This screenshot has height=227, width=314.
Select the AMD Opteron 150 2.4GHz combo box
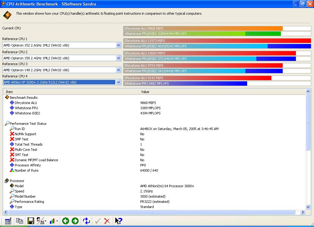coord(62,58)
